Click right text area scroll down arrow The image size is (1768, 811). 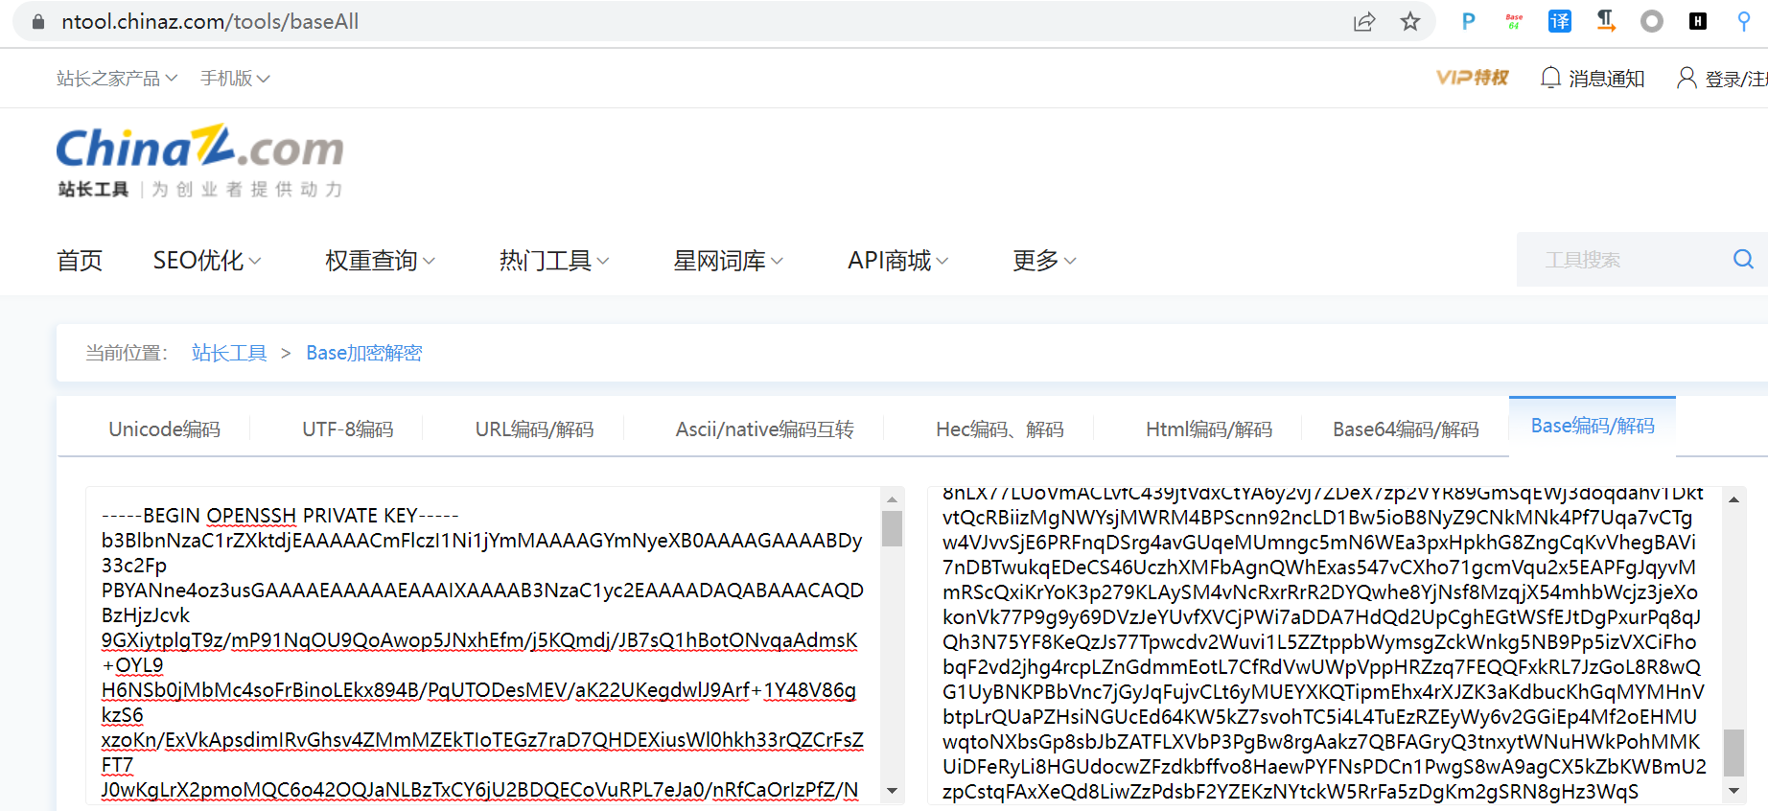coord(1733,791)
